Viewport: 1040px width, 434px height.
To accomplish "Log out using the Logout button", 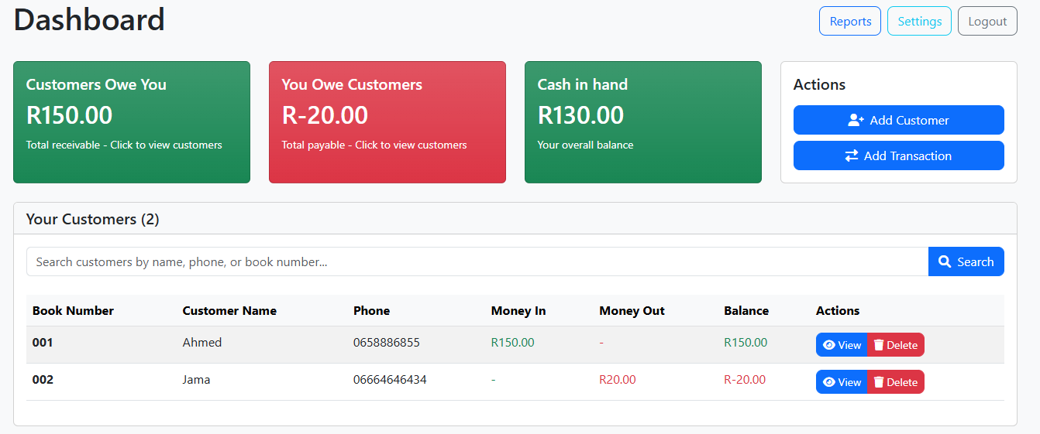I will pyautogui.click(x=987, y=22).
